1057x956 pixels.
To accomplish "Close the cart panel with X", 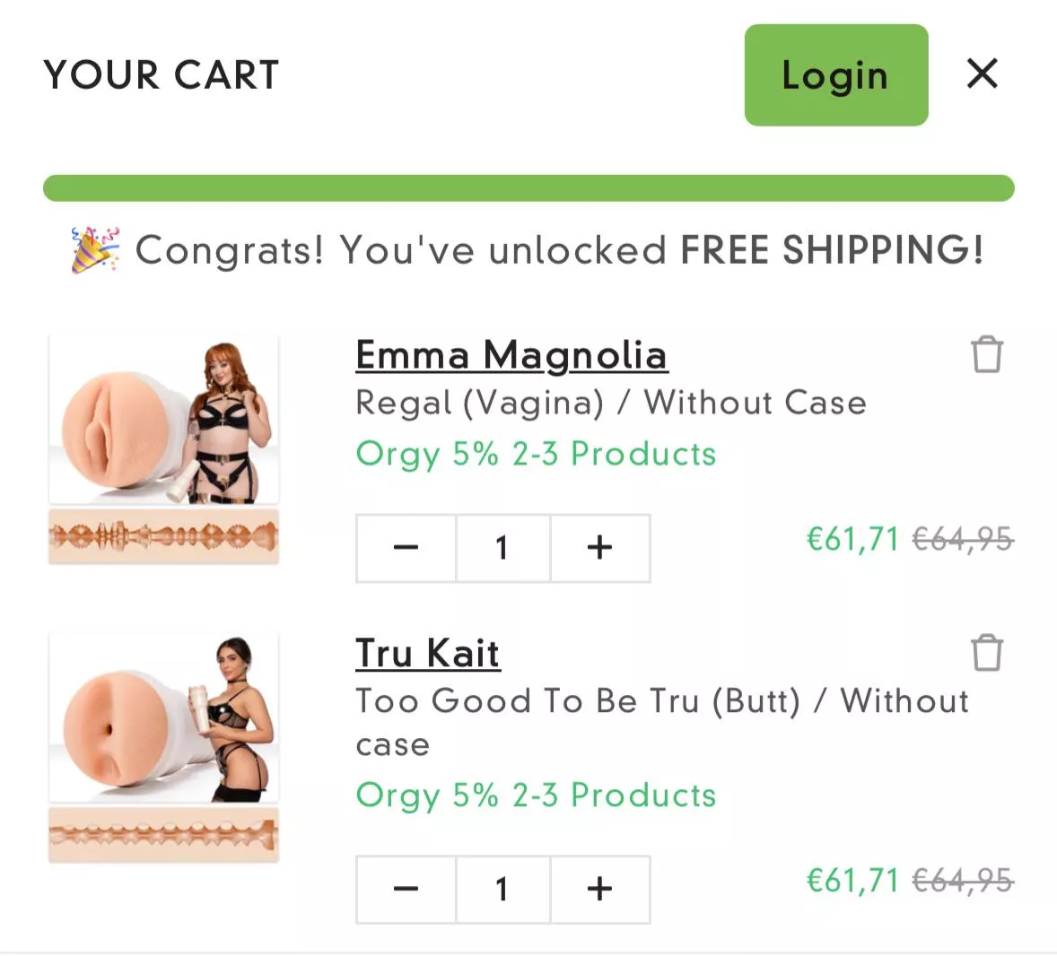I will [x=983, y=74].
